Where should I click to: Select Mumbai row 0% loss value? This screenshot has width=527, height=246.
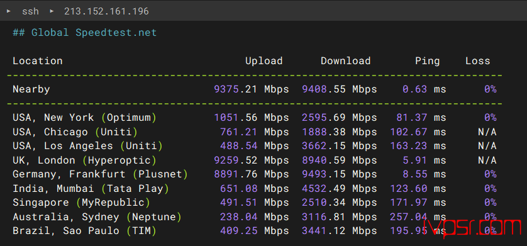click(491, 189)
